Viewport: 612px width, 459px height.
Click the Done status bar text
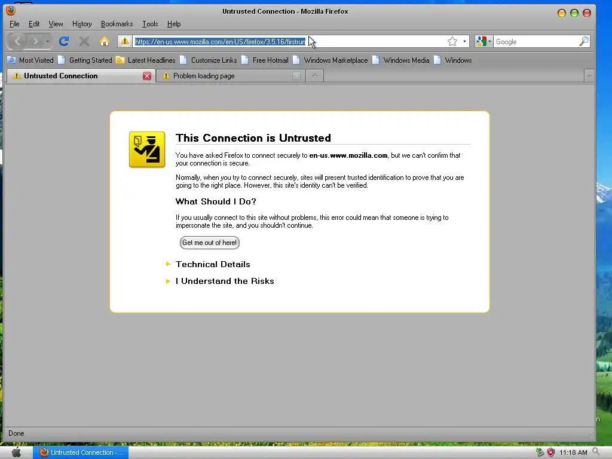coord(16,433)
